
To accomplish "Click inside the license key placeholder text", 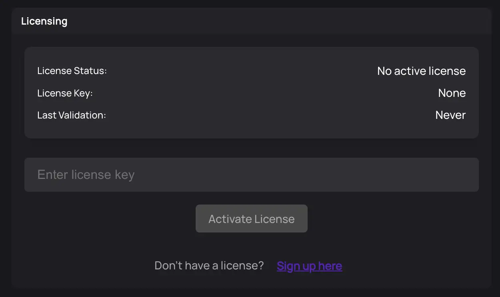I will pyautogui.click(x=86, y=175).
